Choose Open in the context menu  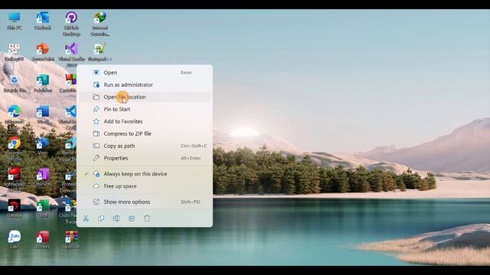tap(145, 73)
